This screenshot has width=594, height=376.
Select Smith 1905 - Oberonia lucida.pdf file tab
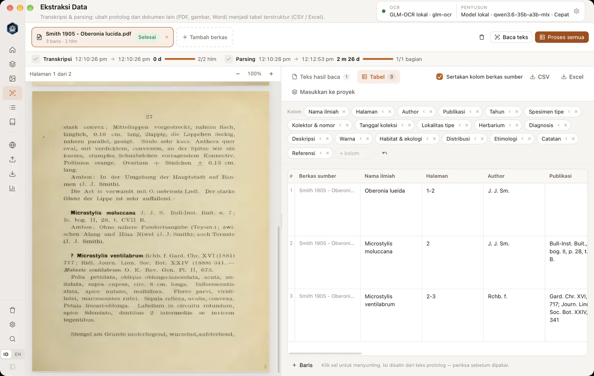(102, 37)
